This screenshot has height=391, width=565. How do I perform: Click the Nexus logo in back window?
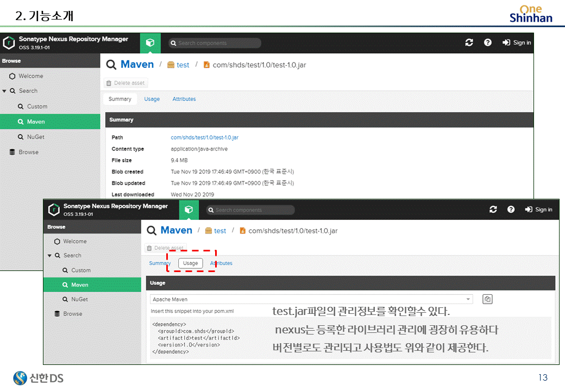9,42
